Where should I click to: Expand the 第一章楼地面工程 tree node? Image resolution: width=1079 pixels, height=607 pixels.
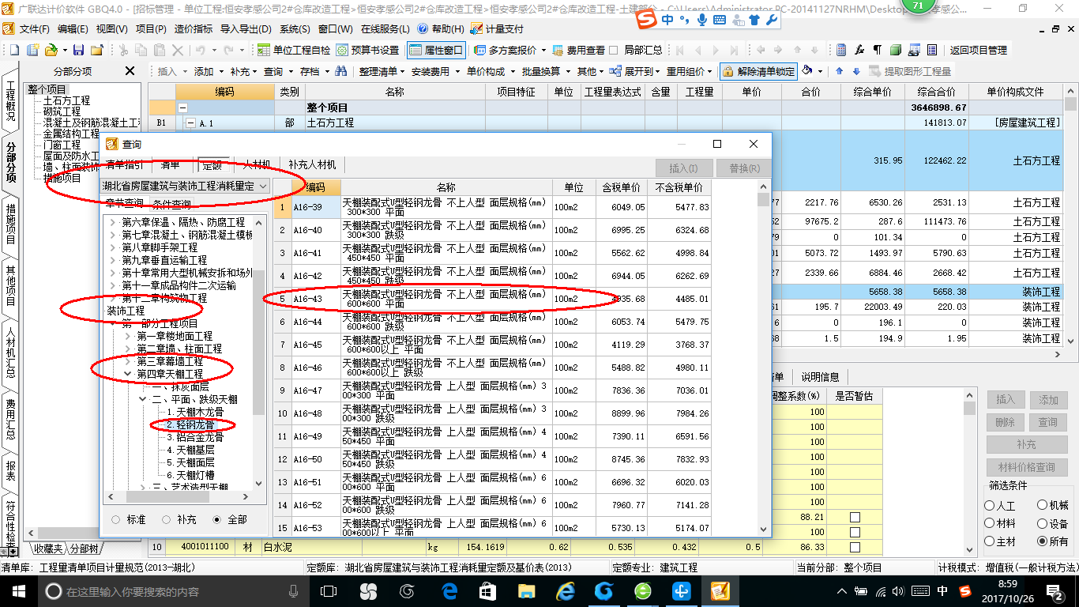point(127,336)
